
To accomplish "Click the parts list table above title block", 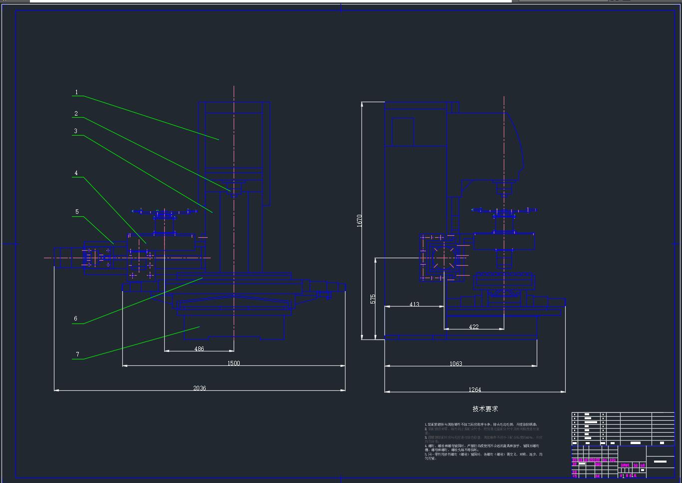I will click(623, 429).
